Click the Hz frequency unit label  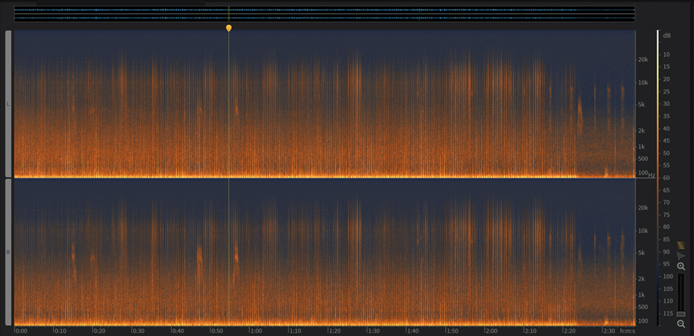pos(651,176)
